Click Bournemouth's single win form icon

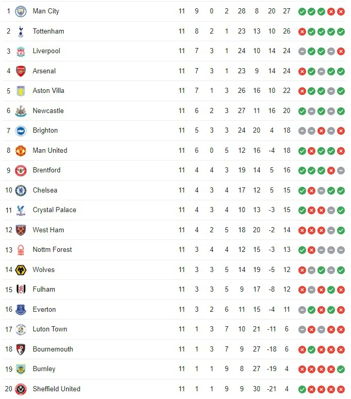click(x=312, y=349)
